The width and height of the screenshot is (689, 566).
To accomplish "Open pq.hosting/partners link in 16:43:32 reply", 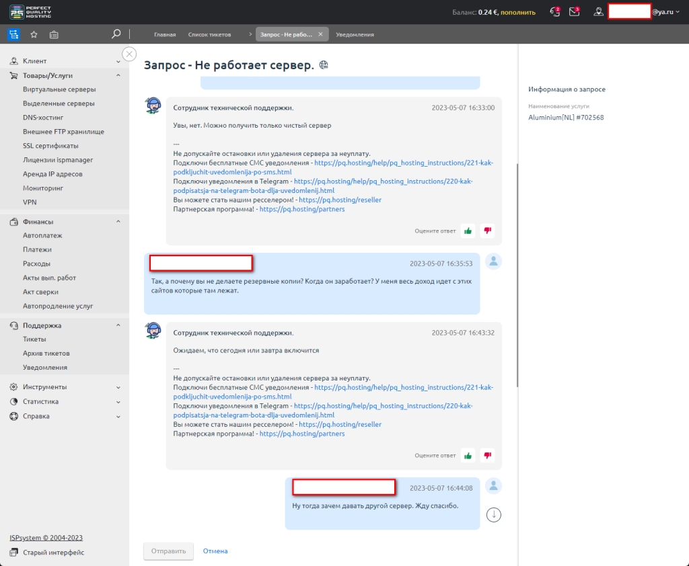I will pyautogui.click(x=302, y=434).
